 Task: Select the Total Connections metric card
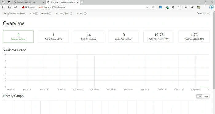[88, 36]
